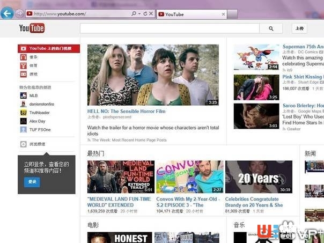Open the Saroo Brierley video thumbnail
324x243 pixels.
pos(256,116)
